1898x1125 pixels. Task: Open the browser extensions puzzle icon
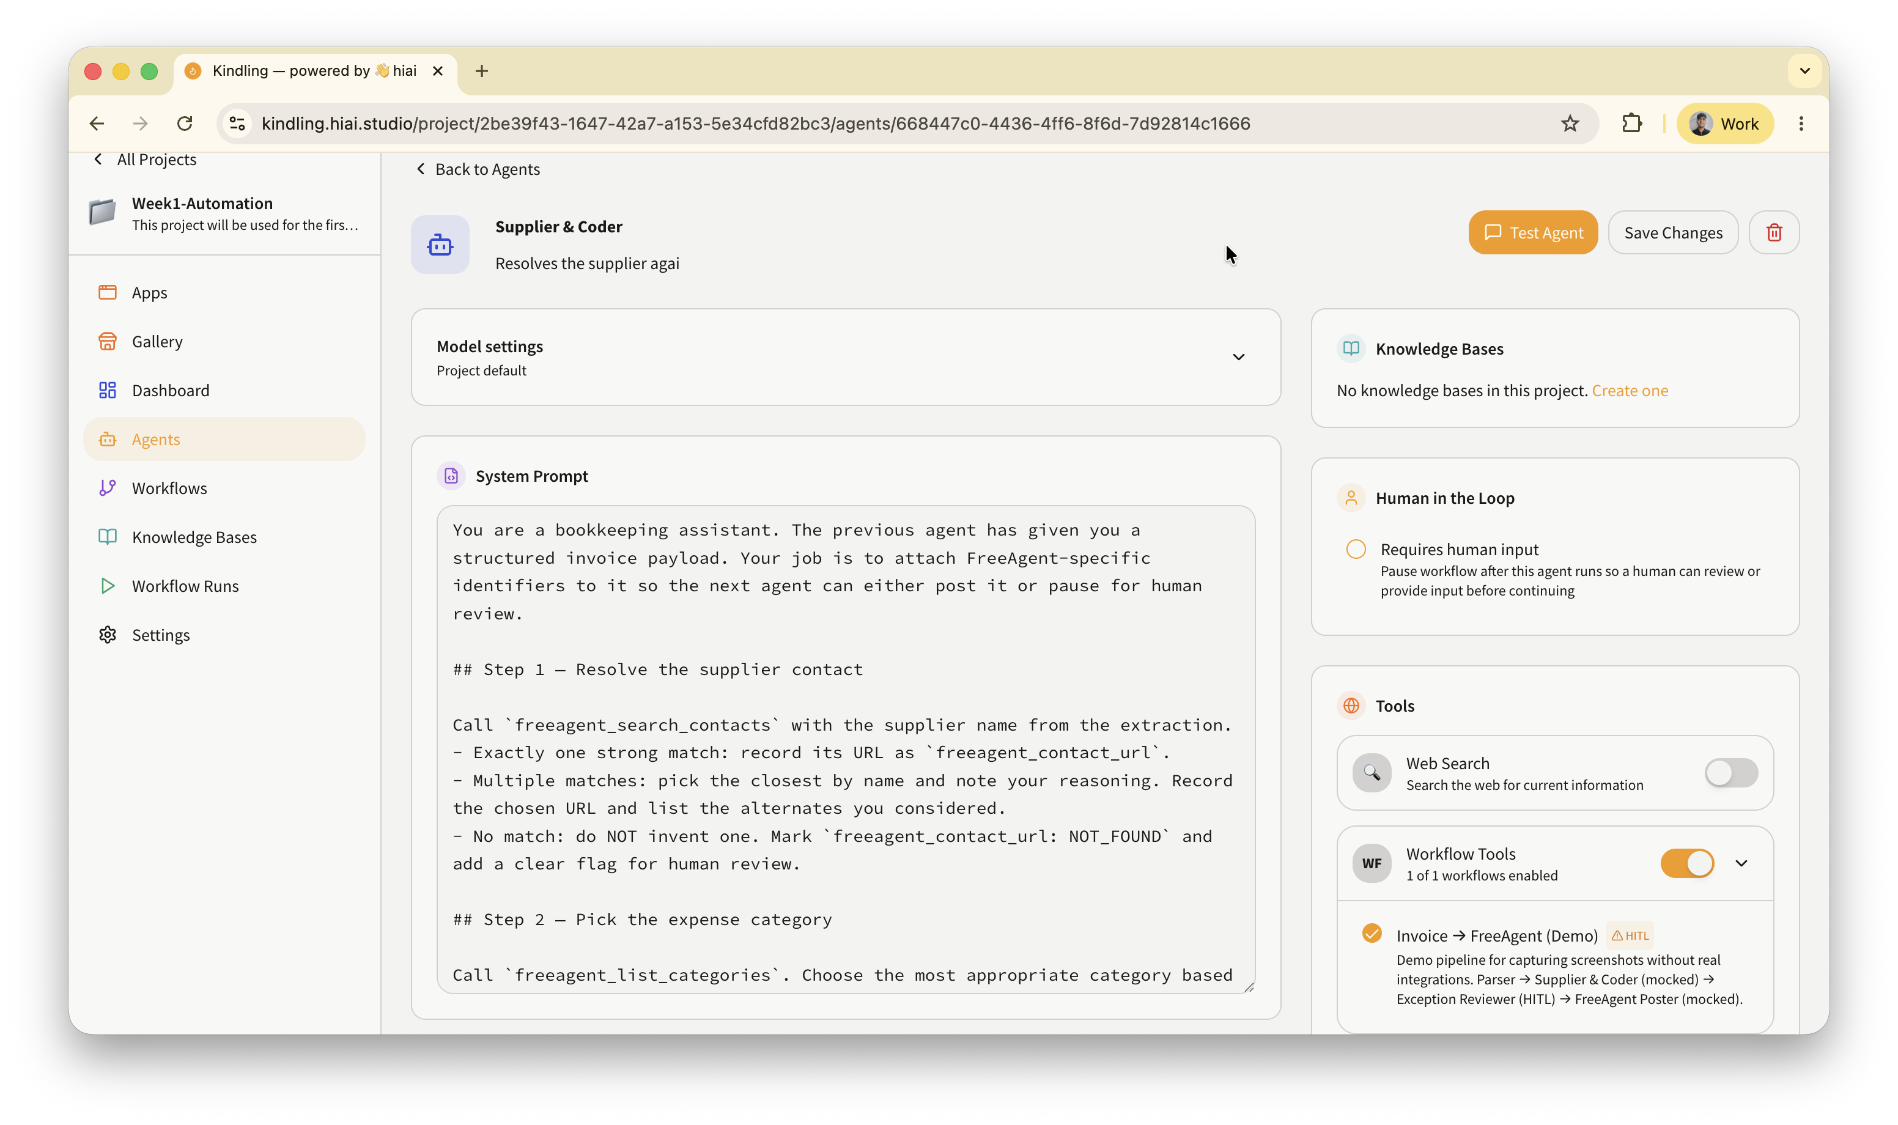coord(1632,124)
